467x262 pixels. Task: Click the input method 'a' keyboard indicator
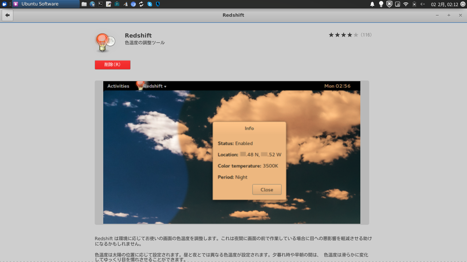(398, 4)
